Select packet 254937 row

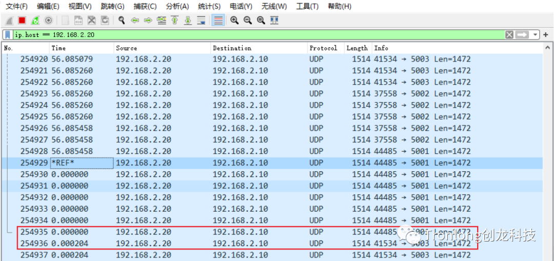click(x=272, y=255)
